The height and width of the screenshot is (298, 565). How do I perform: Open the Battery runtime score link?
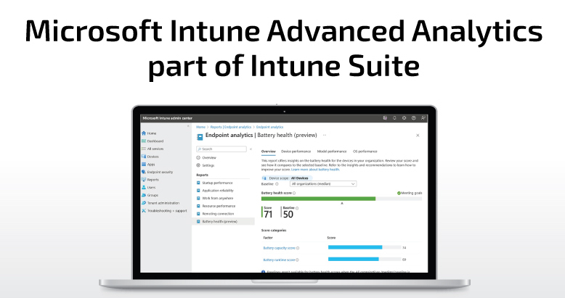[279, 260]
